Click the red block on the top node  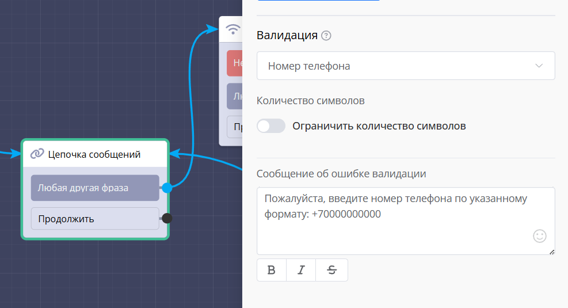click(x=234, y=63)
